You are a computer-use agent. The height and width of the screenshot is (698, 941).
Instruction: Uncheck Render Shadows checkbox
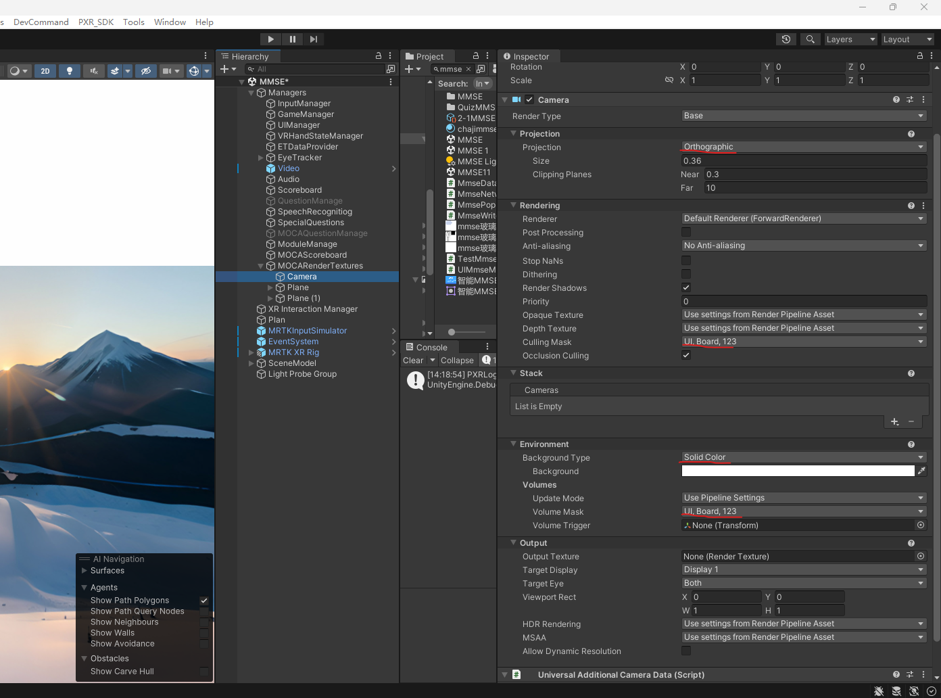tap(686, 287)
